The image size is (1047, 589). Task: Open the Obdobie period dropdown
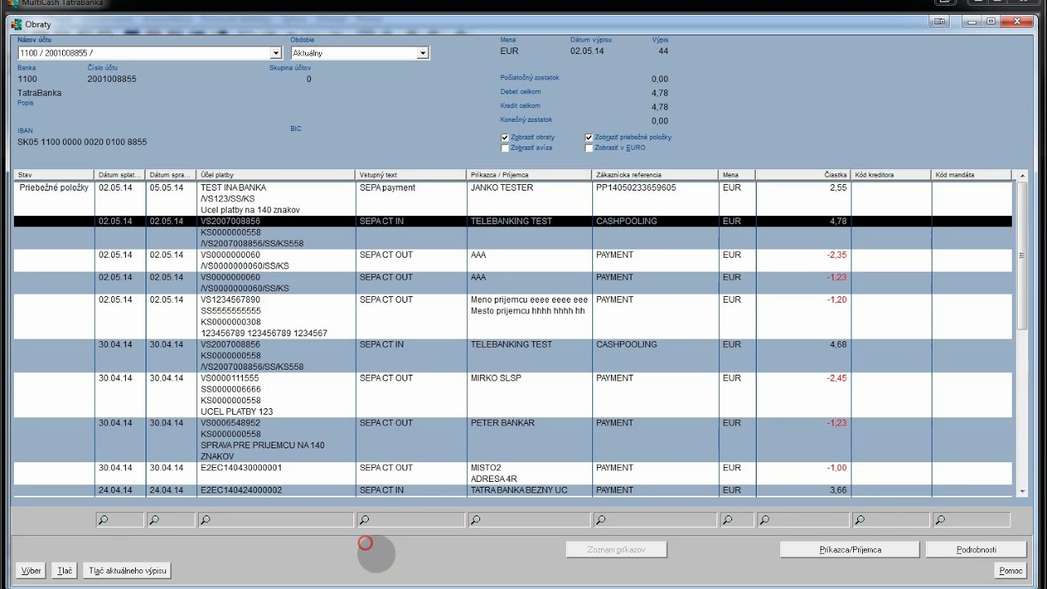coord(423,53)
